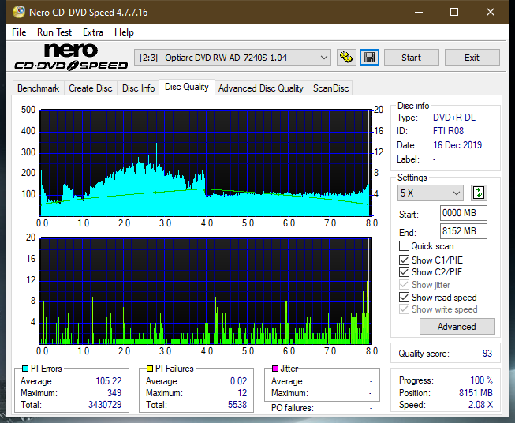This screenshot has height=423, width=515.
Task: Switch to the Disc Info tab
Action: (x=138, y=88)
